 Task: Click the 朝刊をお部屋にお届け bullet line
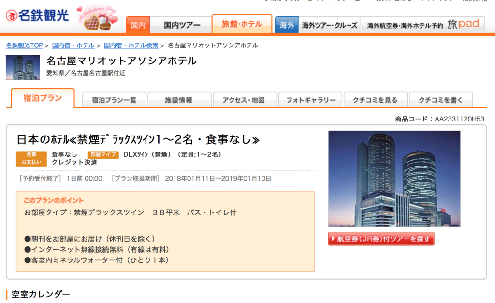click(x=89, y=239)
